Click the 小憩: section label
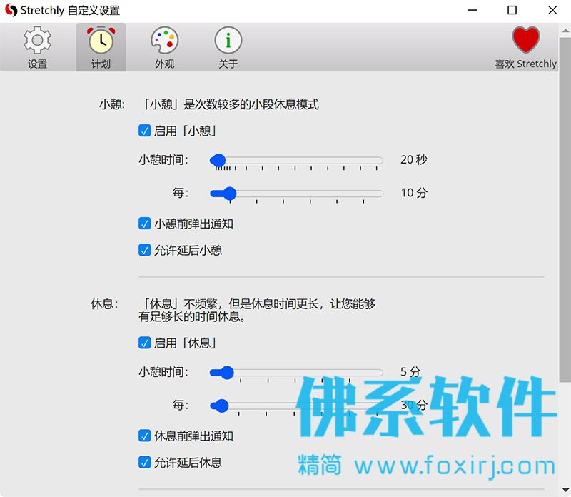Image resolution: width=571 pixels, height=497 pixels. click(x=112, y=104)
